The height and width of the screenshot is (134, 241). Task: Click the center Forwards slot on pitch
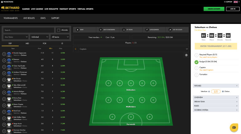point(131,117)
